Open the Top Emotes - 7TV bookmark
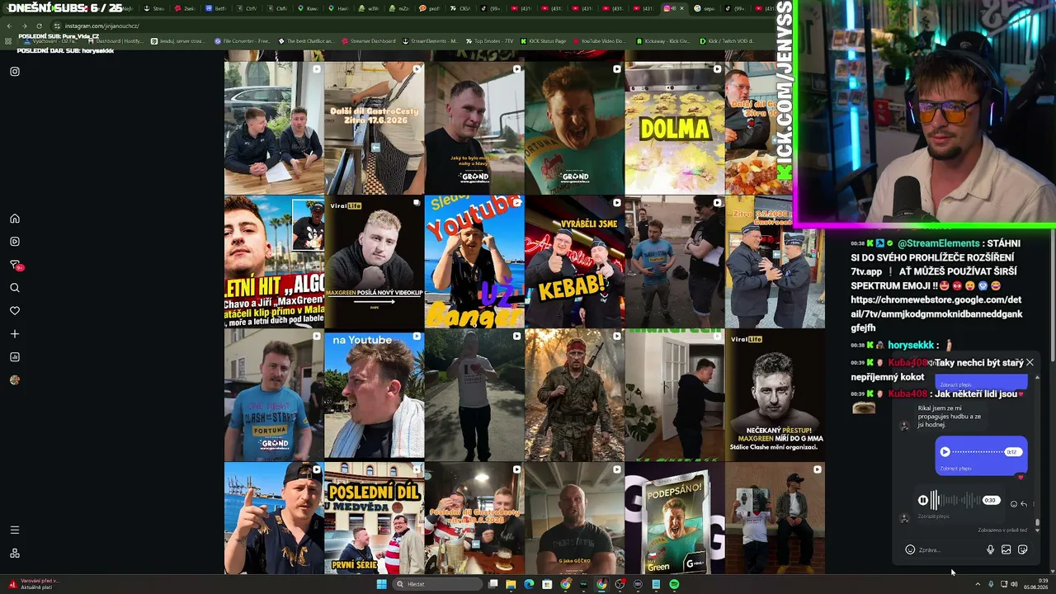 point(489,40)
